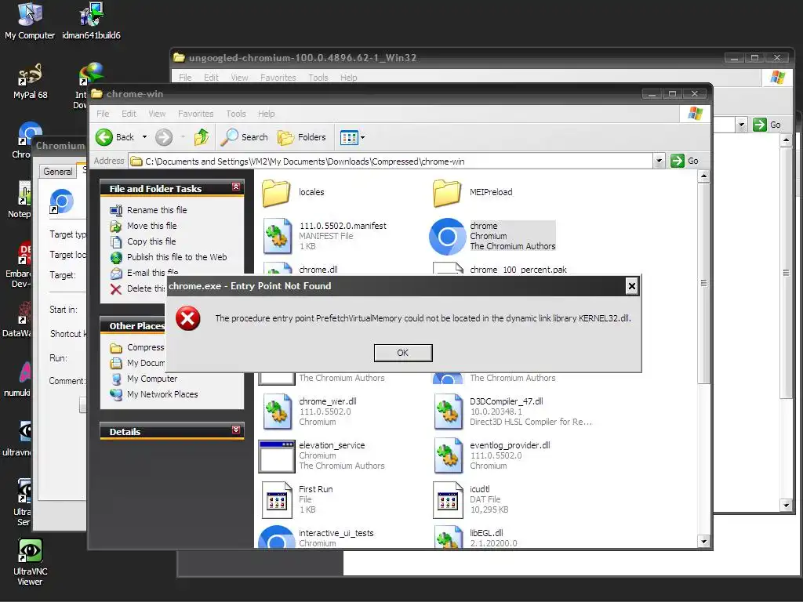Select the libEGL.dll file icon
Screen dimensions: 803x602
448,538
